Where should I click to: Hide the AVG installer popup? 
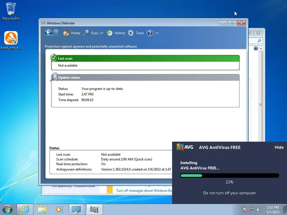279,147
